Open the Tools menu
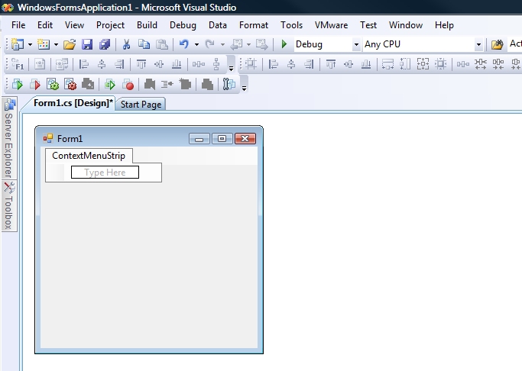522x371 pixels. pos(291,25)
